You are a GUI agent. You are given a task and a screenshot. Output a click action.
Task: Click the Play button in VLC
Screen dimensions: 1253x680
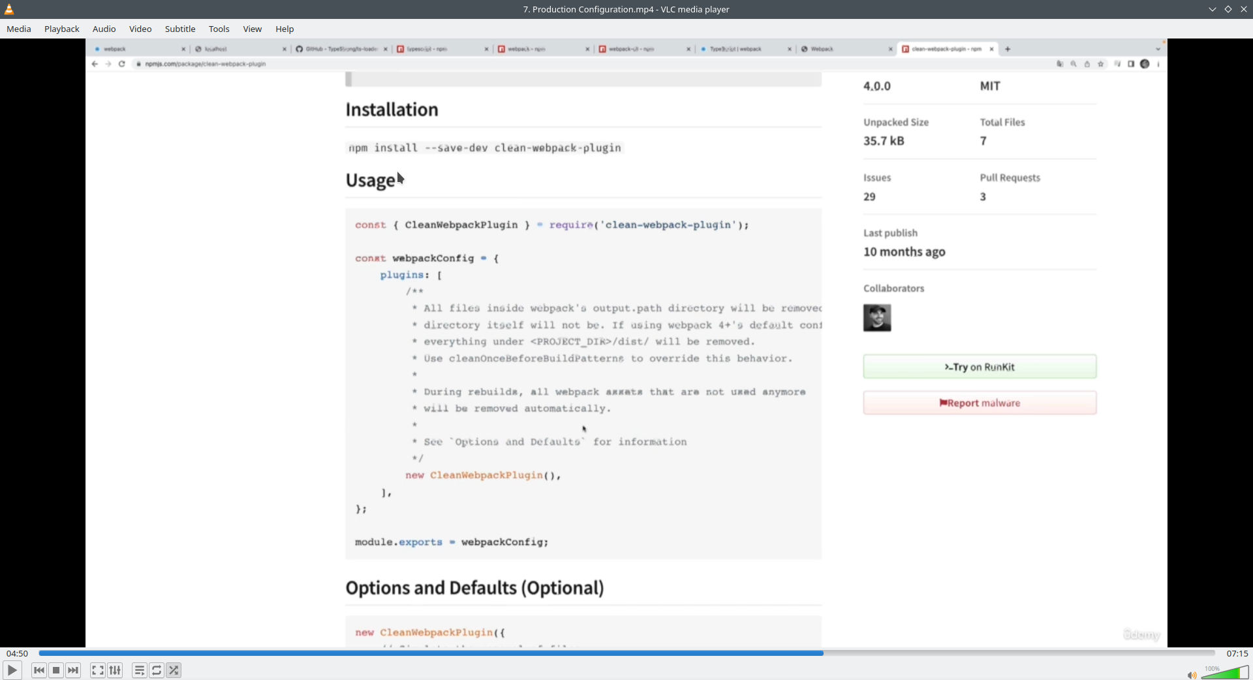[12, 670]
